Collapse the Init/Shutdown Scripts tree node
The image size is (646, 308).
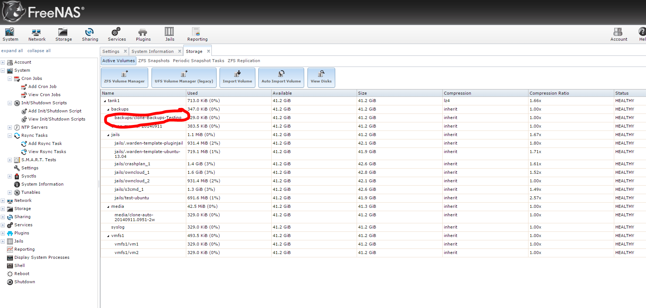10,103
